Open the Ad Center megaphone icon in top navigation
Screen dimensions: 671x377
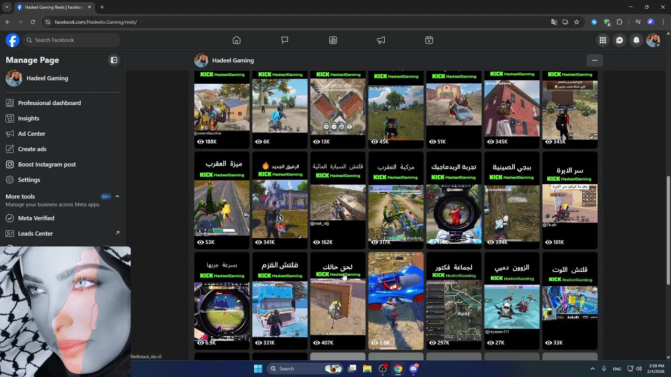(x=381, y=40)
